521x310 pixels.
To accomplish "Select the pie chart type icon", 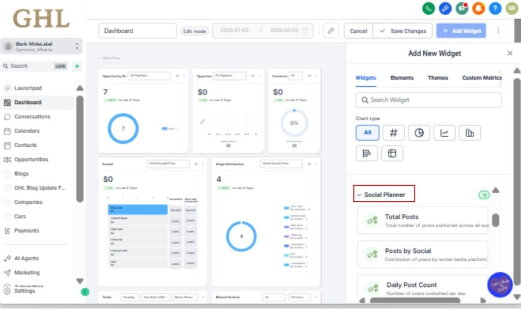I will 419,133.
